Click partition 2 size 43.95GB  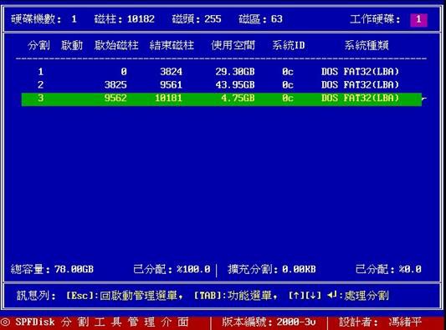click(235, 84)
